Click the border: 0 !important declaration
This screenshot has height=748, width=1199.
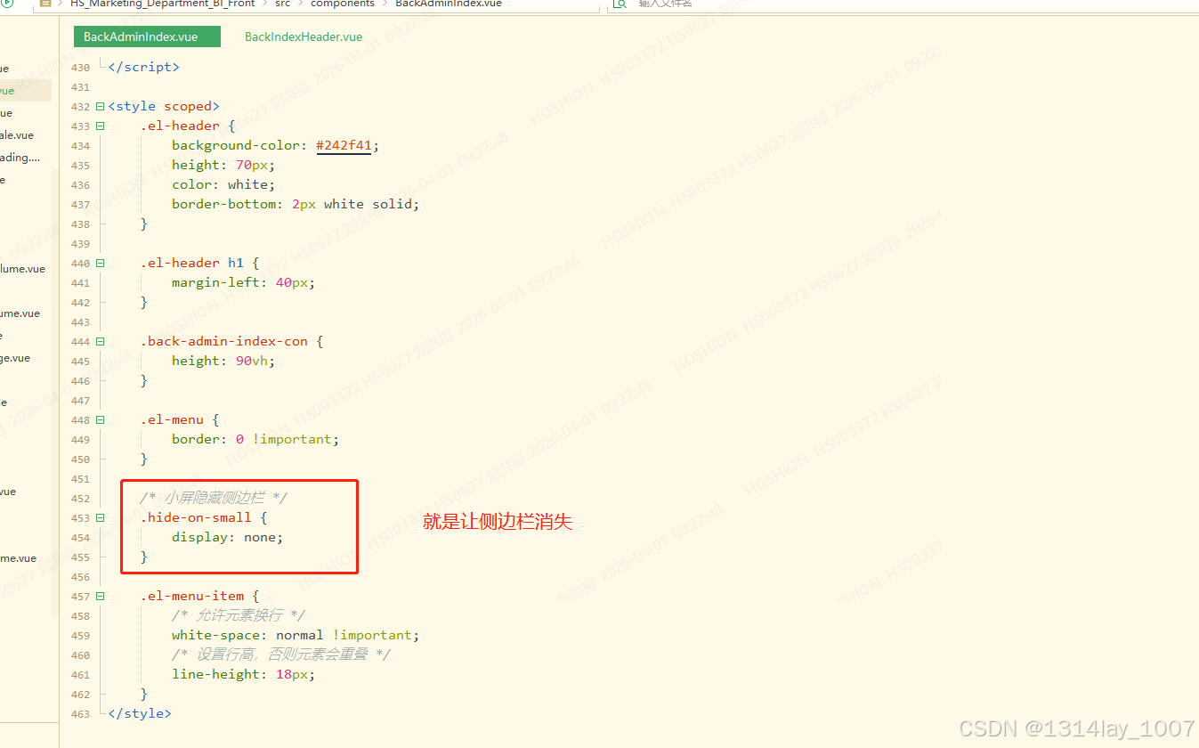[255, 439]
